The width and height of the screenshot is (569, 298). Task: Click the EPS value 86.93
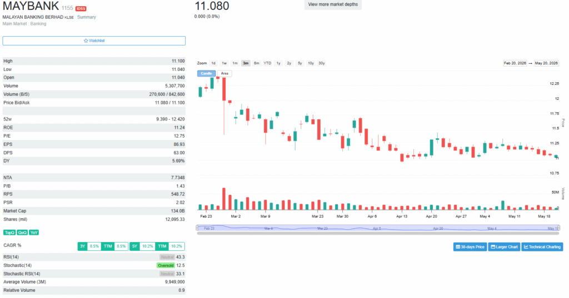(x=179, y=144)
